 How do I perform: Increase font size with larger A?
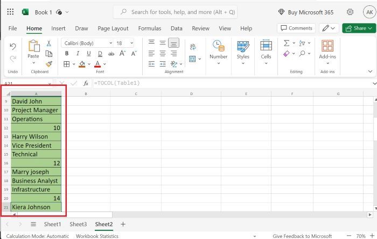tap(122, 53)
